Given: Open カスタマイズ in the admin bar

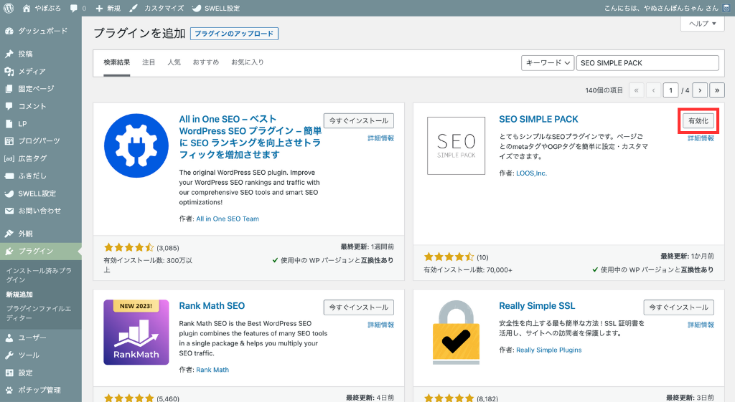Looking at the screenshot, I should [156, 8].
